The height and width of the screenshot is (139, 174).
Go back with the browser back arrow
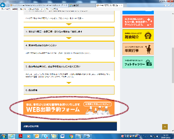(3, 5)
